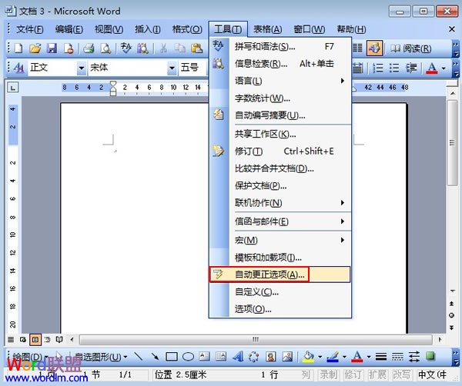This screenshot has height=386, width=462.
Task: Select the Rectangle drawing tool
Action: (x=172, y=357)
